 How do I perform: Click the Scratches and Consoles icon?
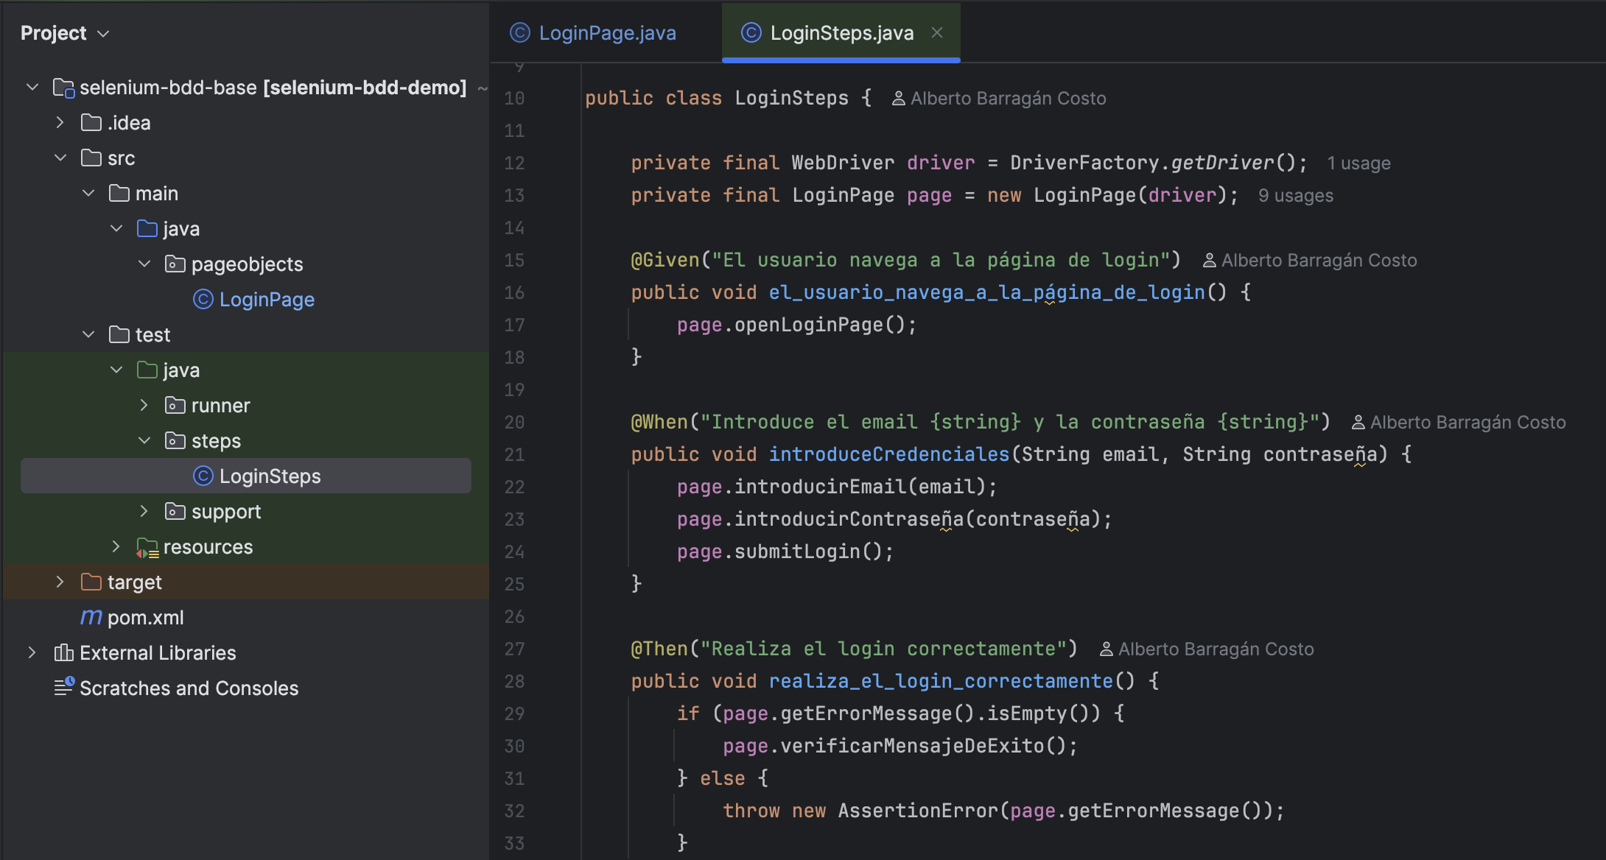click(64, 687)
